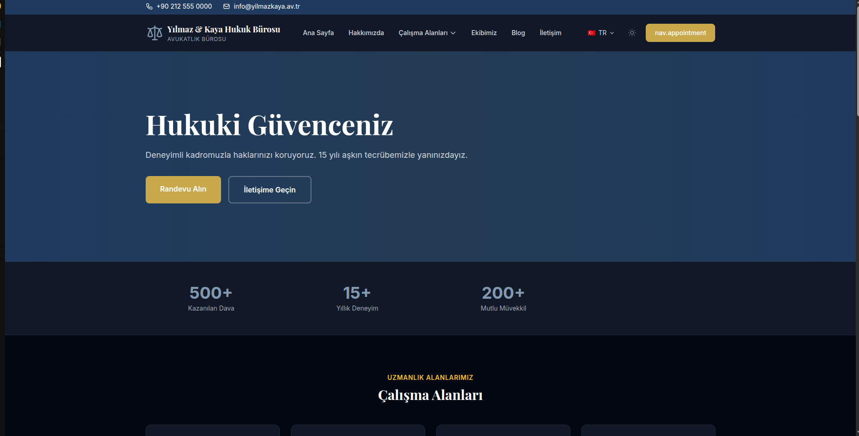Image resolution: width=859 pixels, height=436 pixels.
Task: Navigate to the Ekibimiz page
Action: pyautogui.click(x=484, y=33)
